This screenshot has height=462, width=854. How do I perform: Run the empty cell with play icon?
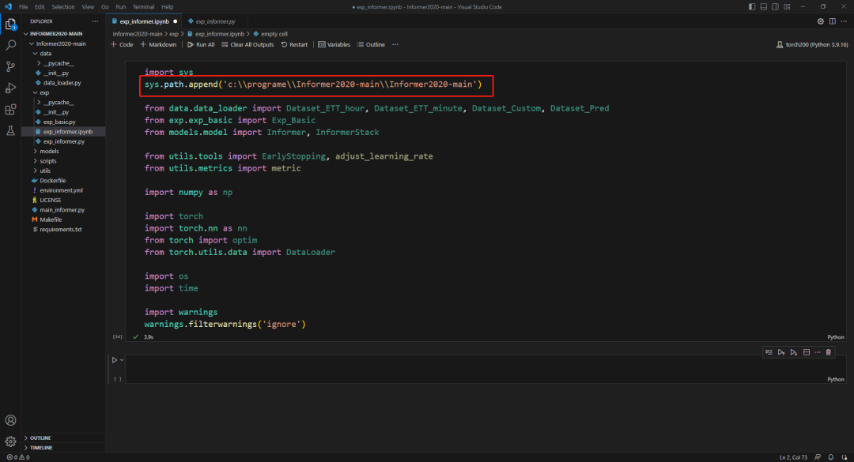[x=115, y=359]
